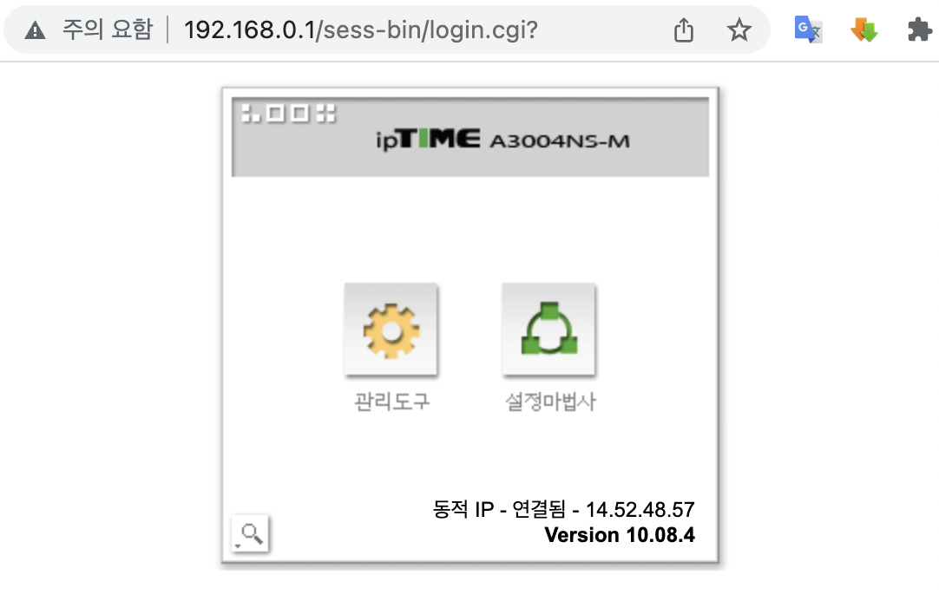Click the magnifier search icon in the router panel
939x614 pixels.
[250, 533]
